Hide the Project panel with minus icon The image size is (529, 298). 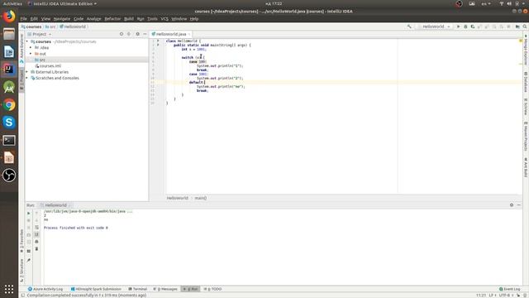145,34
